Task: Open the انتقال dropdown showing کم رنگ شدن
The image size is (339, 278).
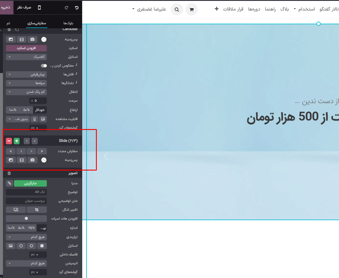Action: click(x=26, y=92)
